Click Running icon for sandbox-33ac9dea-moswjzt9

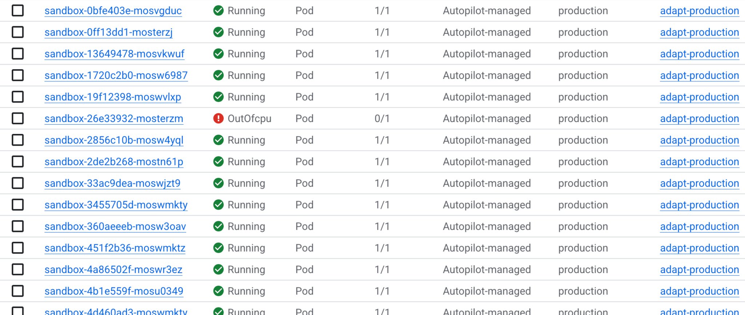tap(218, 183)
